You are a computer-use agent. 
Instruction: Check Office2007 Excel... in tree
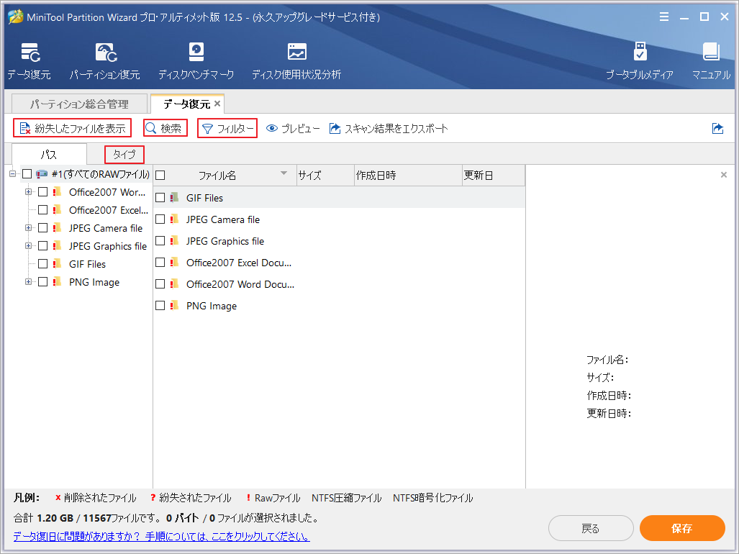(x=43, y=209)
